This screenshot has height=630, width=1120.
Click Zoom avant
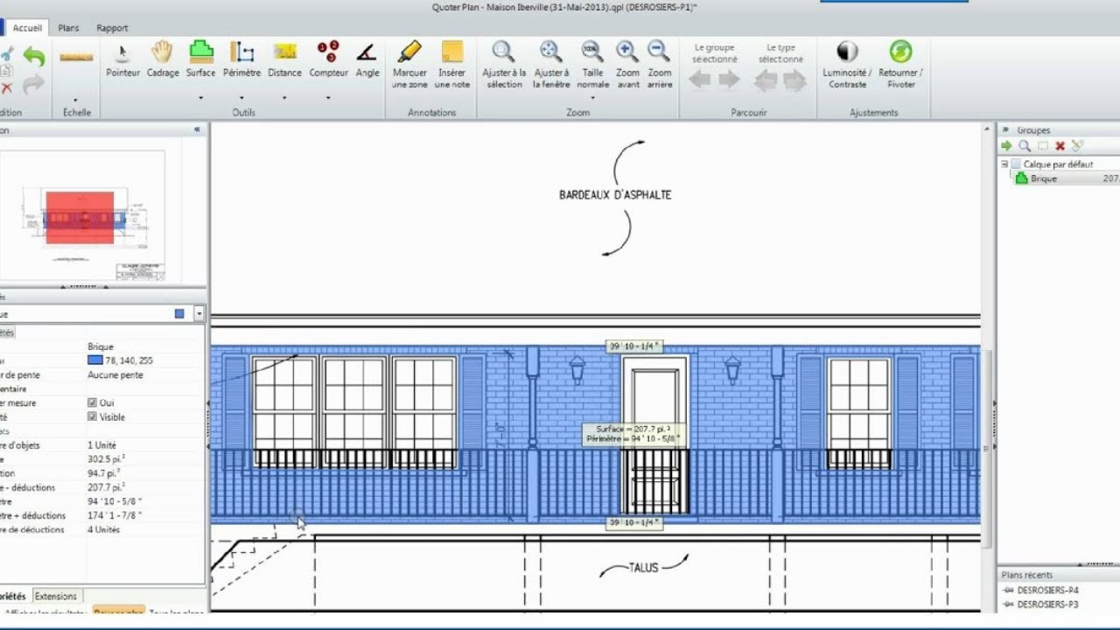(627, 64)
